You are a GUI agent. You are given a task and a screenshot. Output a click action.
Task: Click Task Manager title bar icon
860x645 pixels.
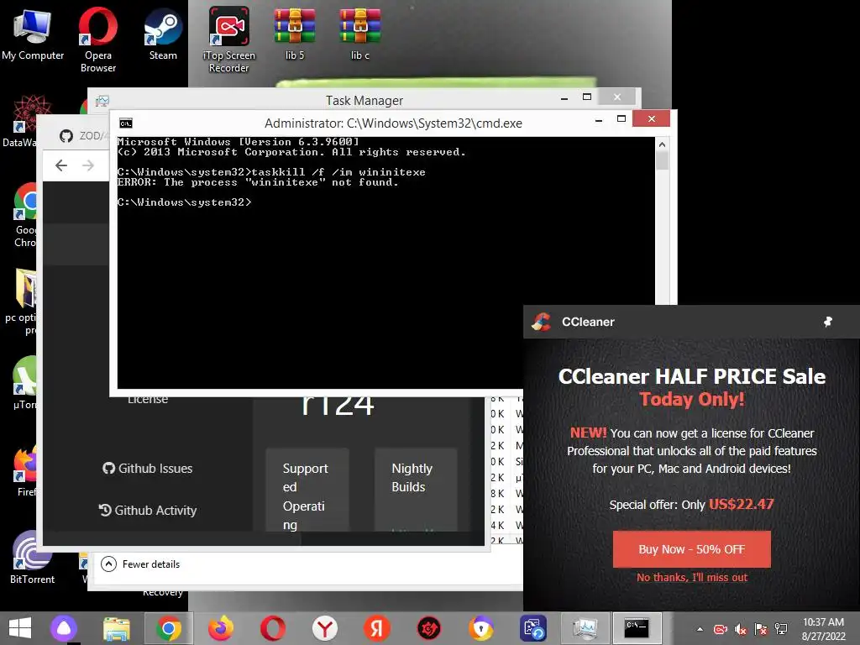[102, 101]
